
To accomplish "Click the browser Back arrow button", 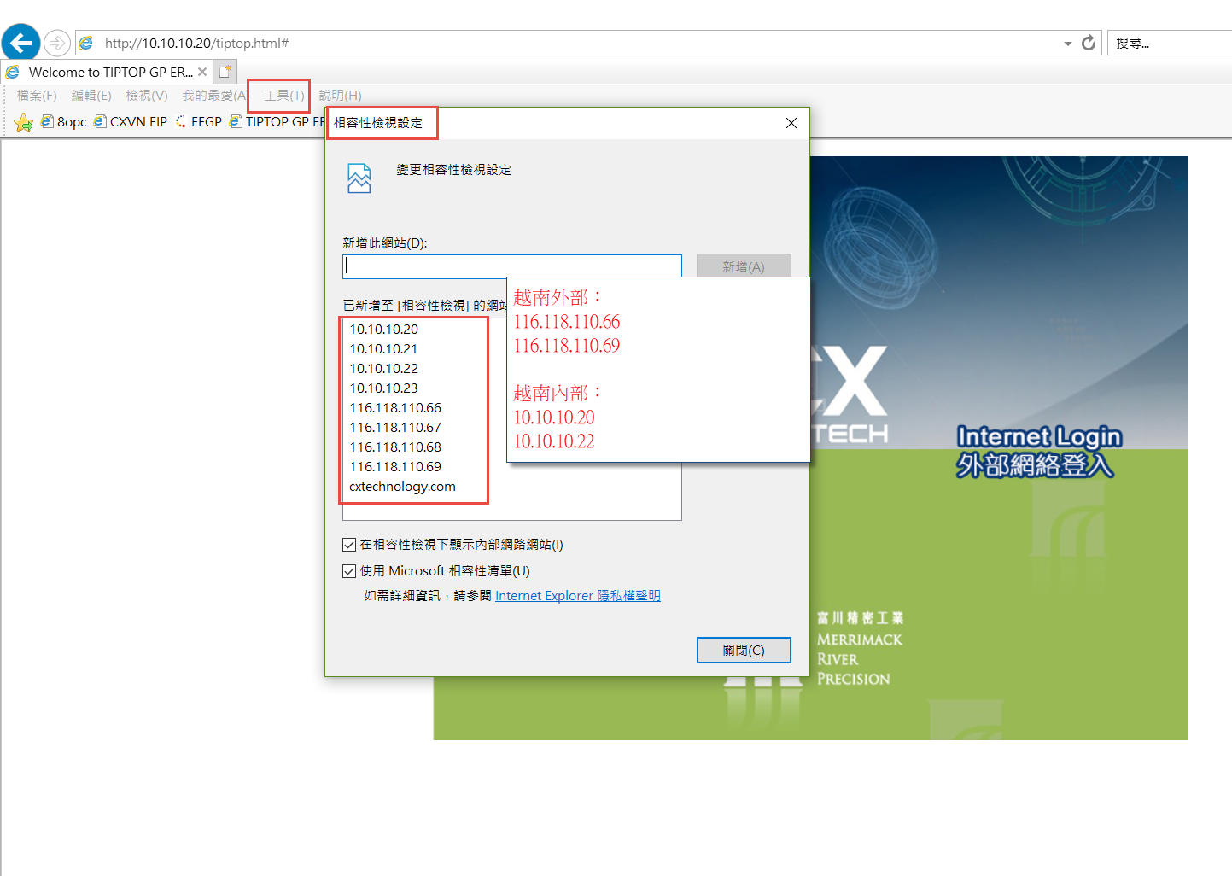I will [20, 43].
